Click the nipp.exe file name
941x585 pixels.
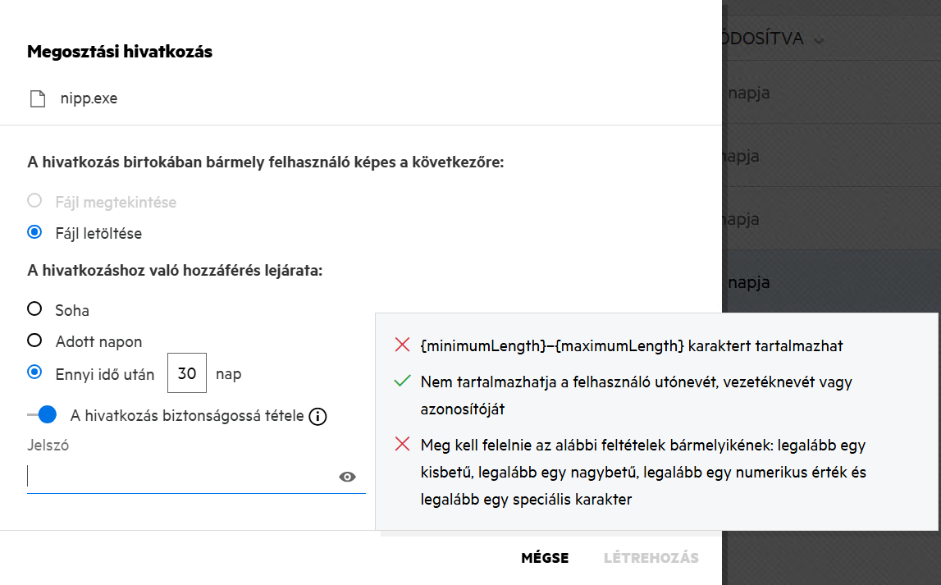[x=89, y=99]
